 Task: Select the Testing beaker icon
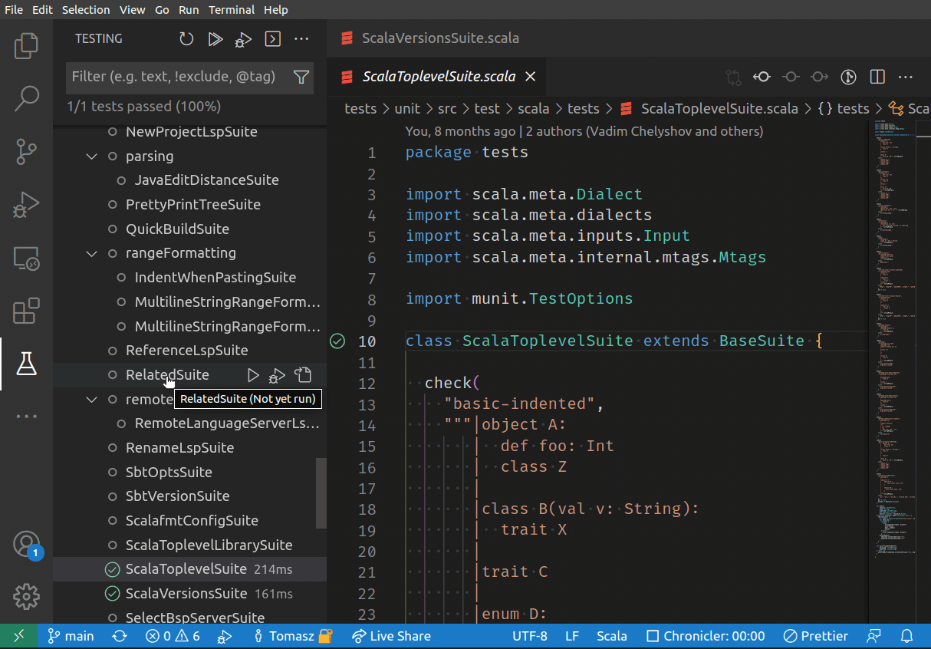point(26,364)
